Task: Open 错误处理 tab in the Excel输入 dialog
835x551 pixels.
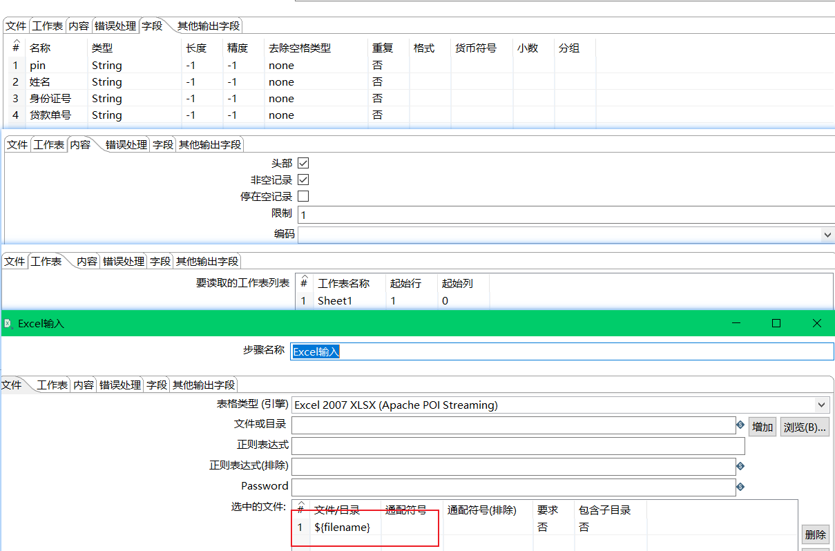Action: click(x=120, y=385)
